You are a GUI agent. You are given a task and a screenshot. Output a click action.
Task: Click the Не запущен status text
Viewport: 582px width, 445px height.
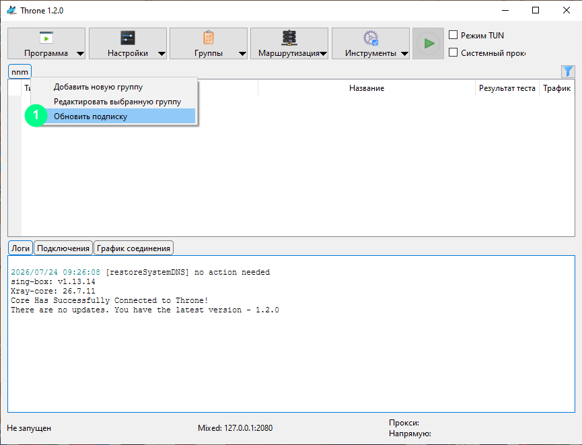pos(29,428)
